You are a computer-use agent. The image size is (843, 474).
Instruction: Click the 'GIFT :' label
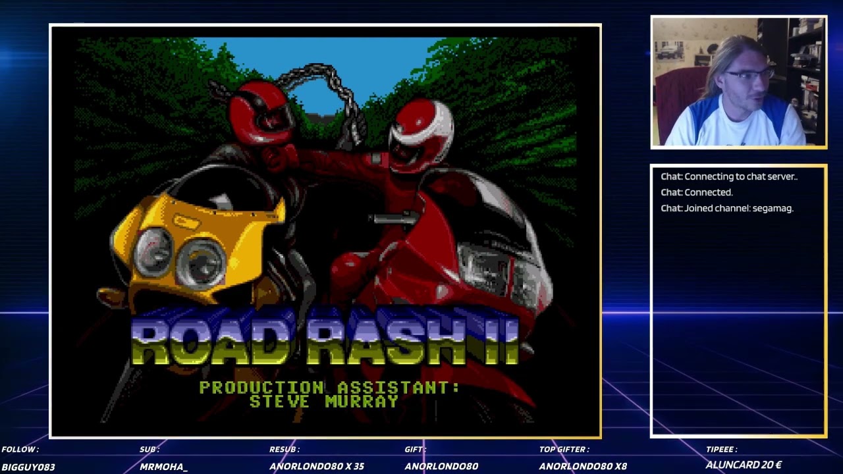(415, 449)
